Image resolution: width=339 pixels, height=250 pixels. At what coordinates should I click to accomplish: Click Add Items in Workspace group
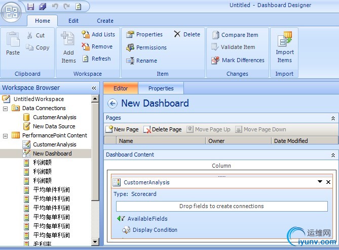coord(68,47)
